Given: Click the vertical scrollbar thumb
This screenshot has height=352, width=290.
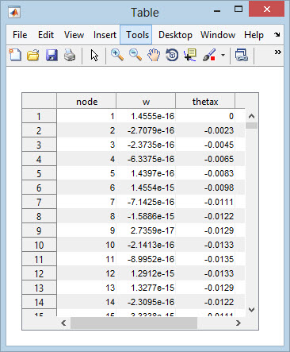Looking at the screenshot, I should (251, 126).
